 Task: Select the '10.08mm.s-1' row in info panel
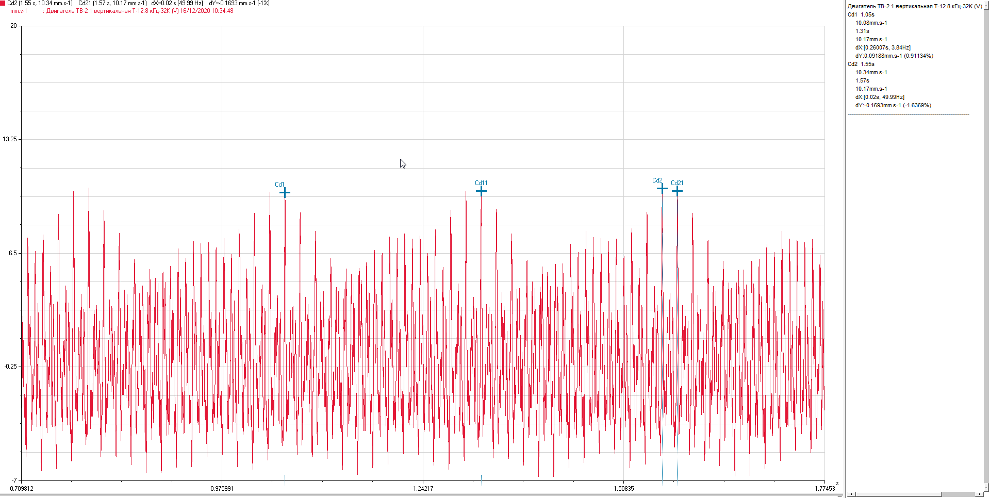[x=871, y=23]
